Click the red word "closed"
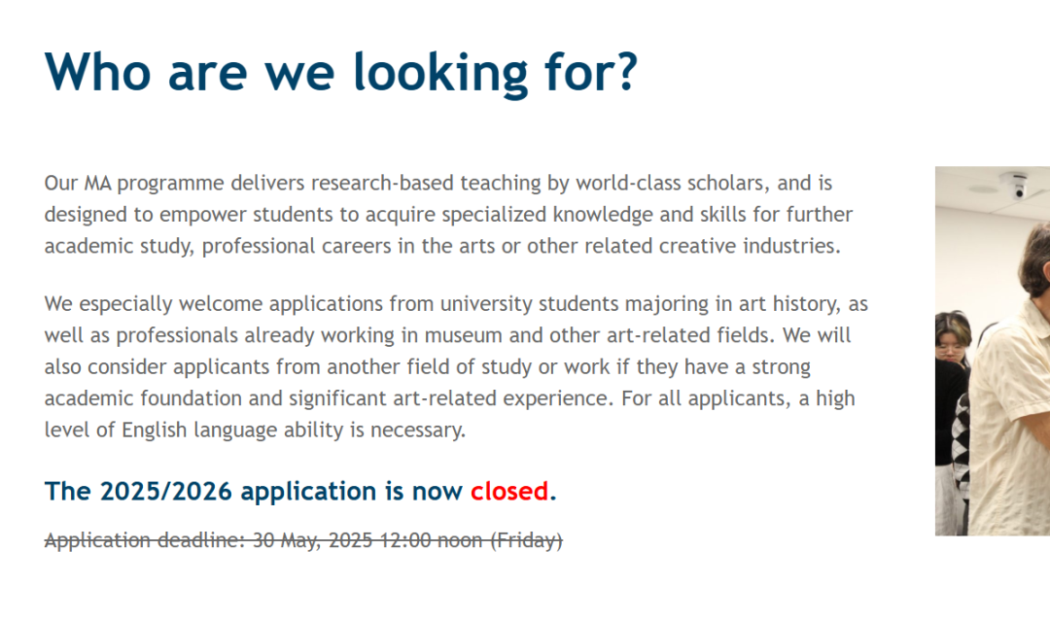 [508, 492]
